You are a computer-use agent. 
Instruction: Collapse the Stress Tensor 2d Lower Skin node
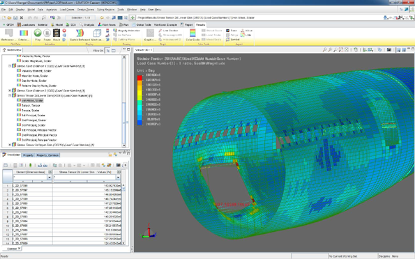[10, 95]
